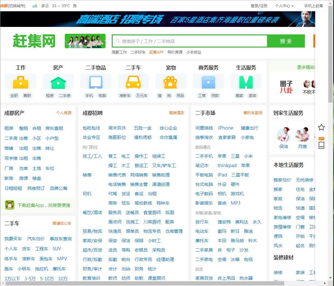Expand the 个人中心 dropdown

[x=284, y=6]
